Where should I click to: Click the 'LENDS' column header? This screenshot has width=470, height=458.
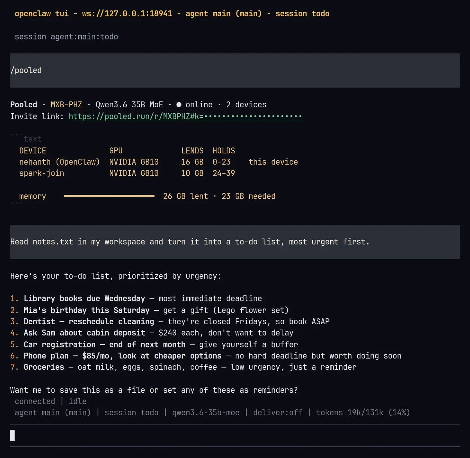point(192,151)
